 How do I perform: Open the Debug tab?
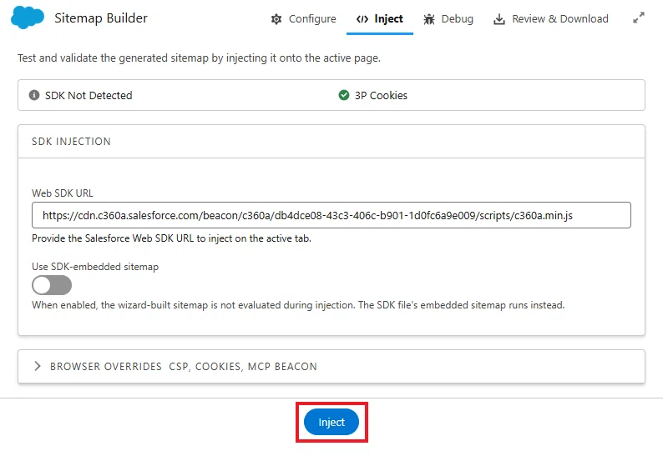coord(448,19)
